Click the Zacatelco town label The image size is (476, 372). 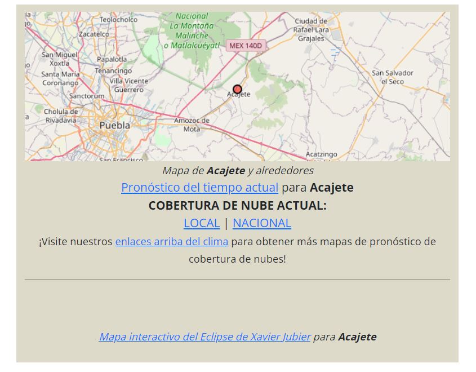coord(94,34)
